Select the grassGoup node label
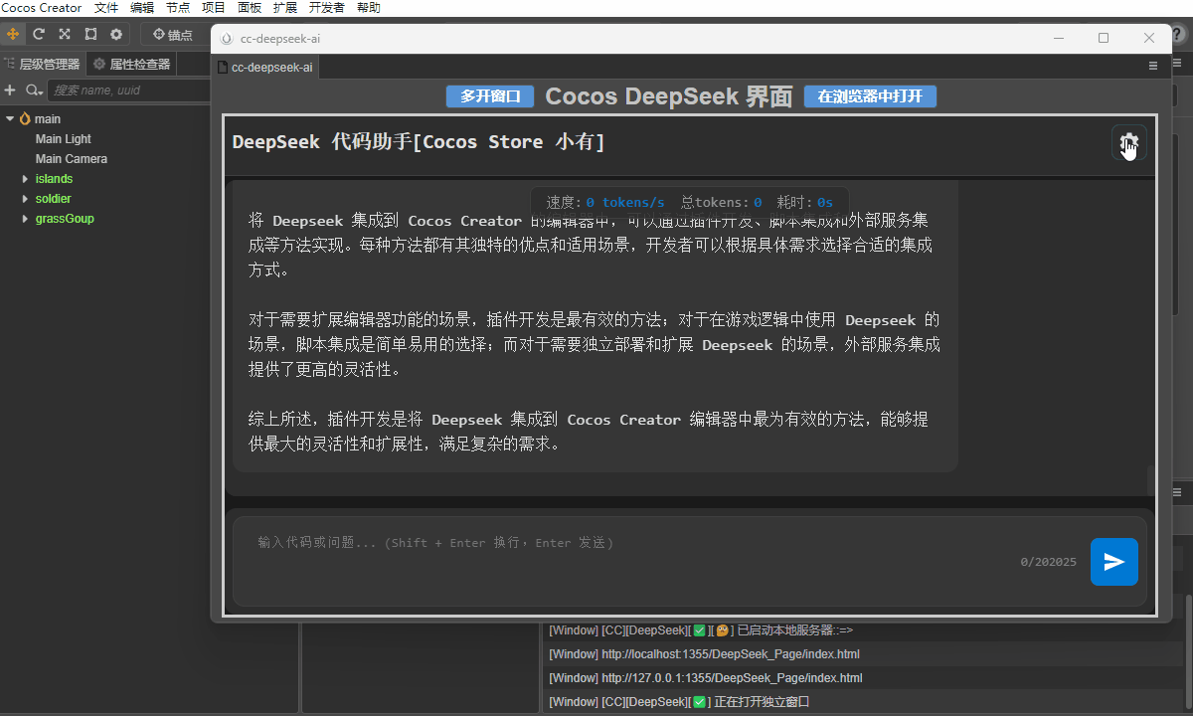 point(65,219)
